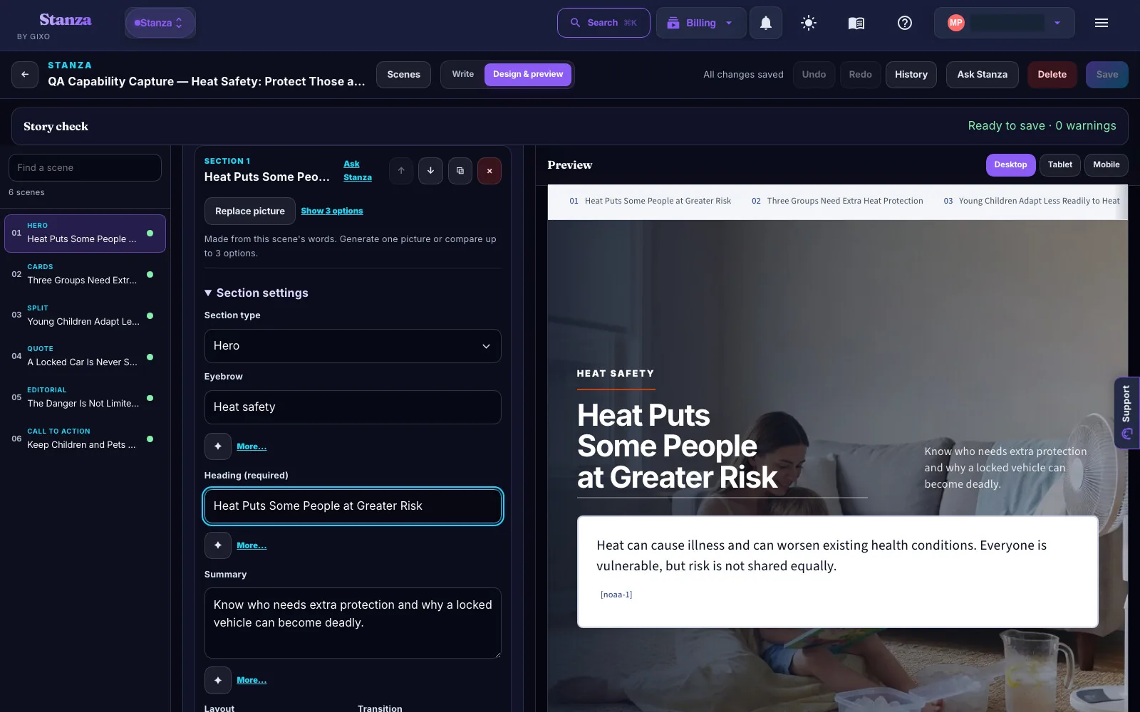The height and width of the screenshot is (712, 1140).
Task: Open the Stanza workspace switcher
Action: [160, 23]
